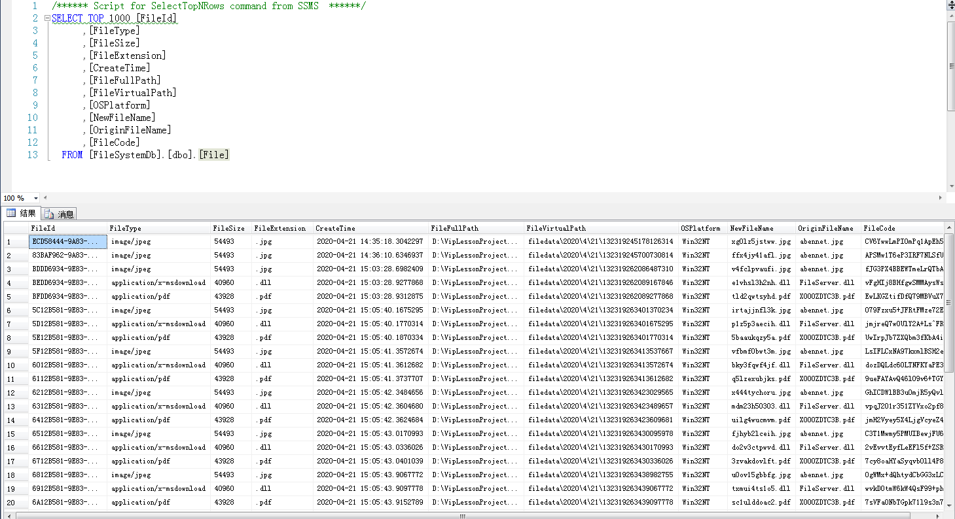The image size is (955, 519).
Task: Click the NewFileName cell e1vhsl3h2nh.dll
Action: pos(761,282)
